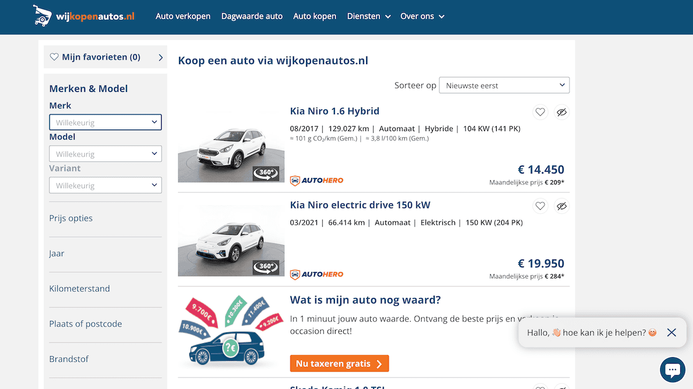Click the wijkopenautos.nl logo

84,16
